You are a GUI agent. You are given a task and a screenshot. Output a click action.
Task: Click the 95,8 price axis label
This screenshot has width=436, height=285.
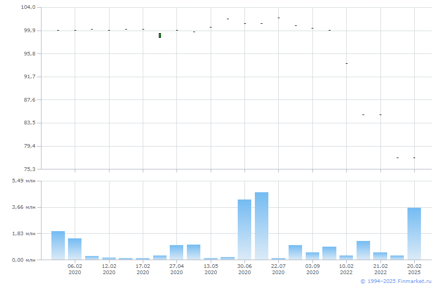coord(30,53)
